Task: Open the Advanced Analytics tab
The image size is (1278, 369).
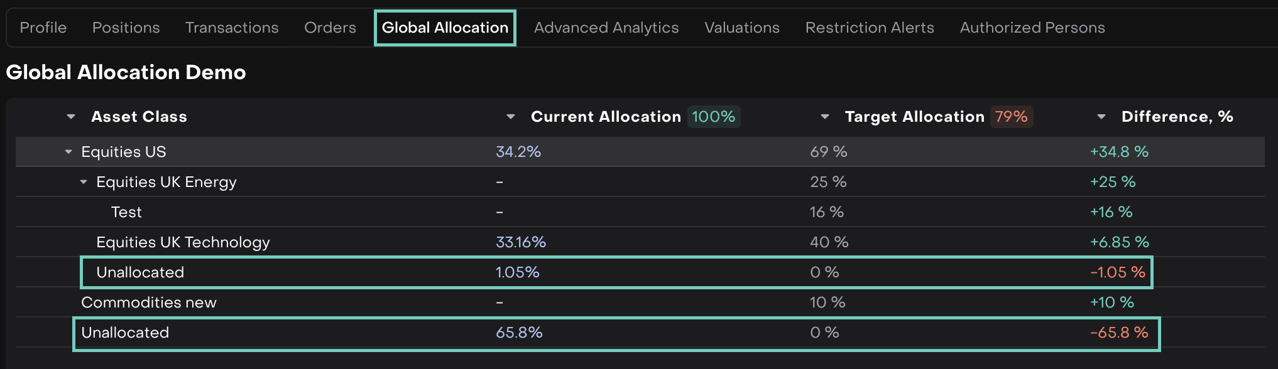Action: [x=606, y=28]
